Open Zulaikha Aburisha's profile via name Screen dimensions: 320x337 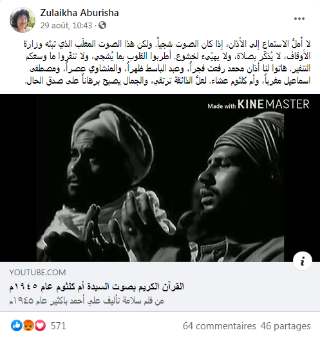pos(79,13)
